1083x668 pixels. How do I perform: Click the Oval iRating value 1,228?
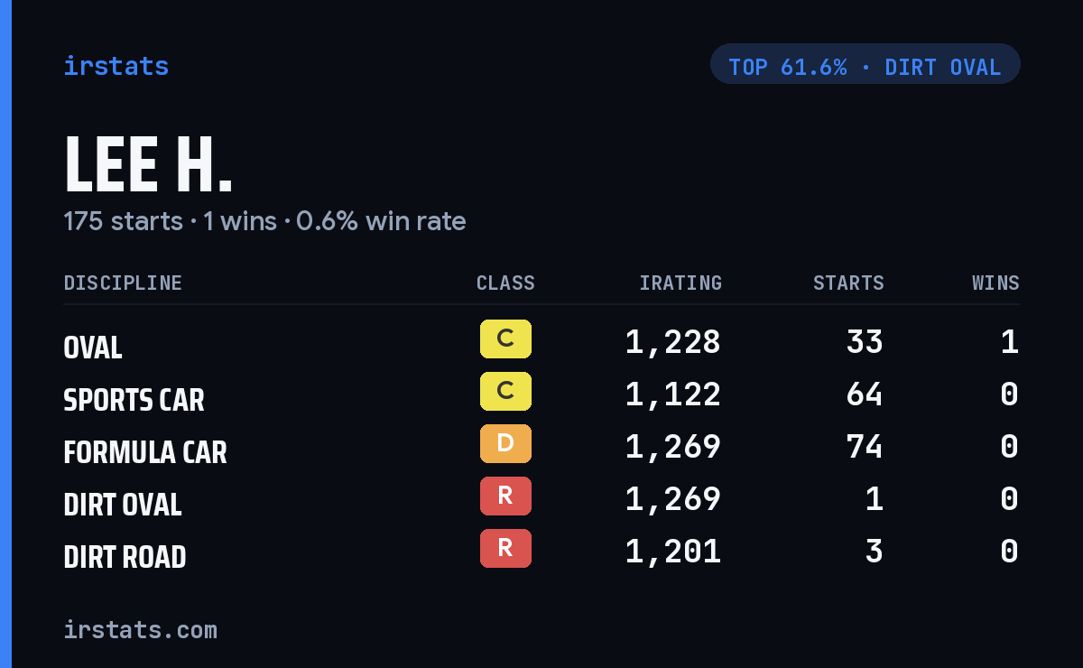pos(673,342)
